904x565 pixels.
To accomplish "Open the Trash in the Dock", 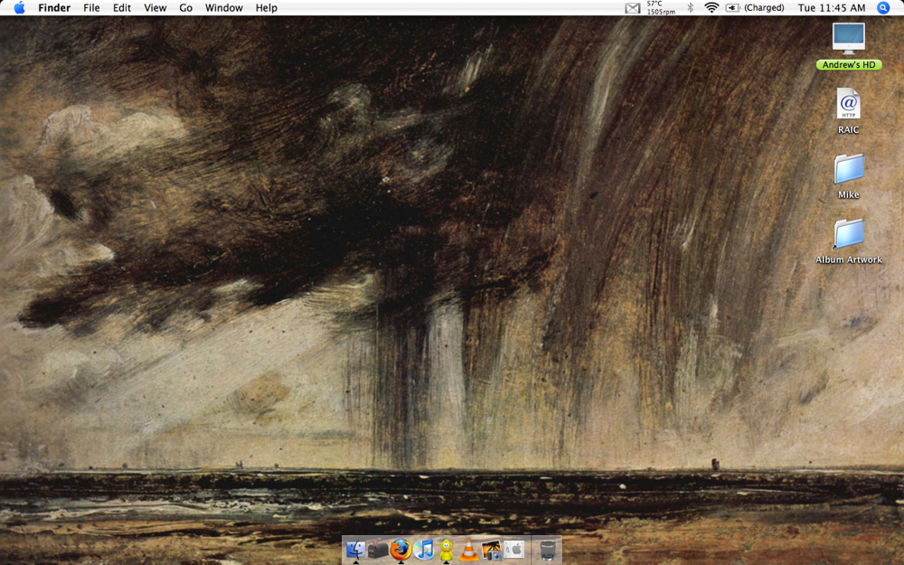I will pos(548,550).
